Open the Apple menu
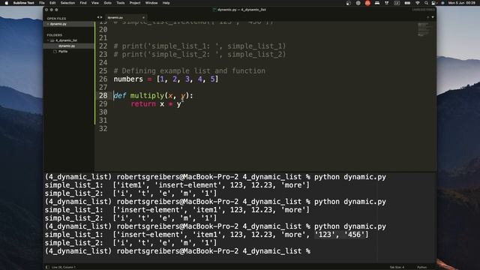 [x=7, y=3]
